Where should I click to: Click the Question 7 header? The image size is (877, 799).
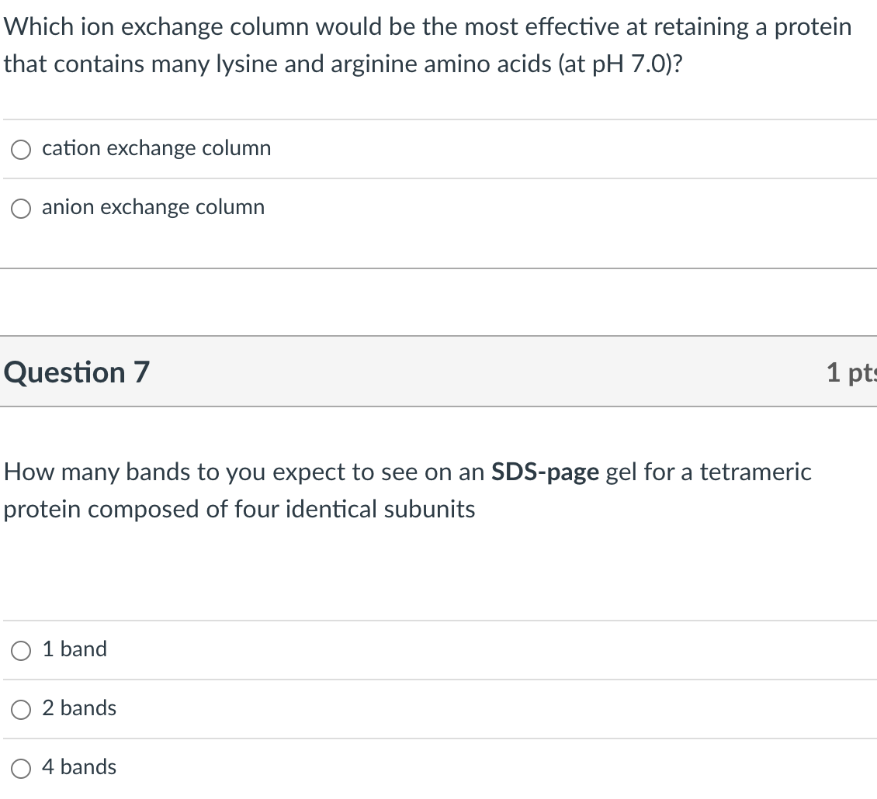pyautogui.click(x=75, y=372)
